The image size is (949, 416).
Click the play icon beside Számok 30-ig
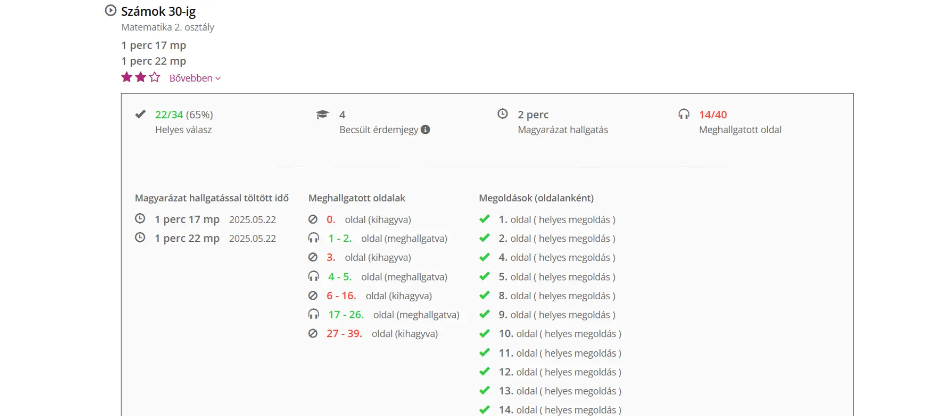(x=111, y=10)
